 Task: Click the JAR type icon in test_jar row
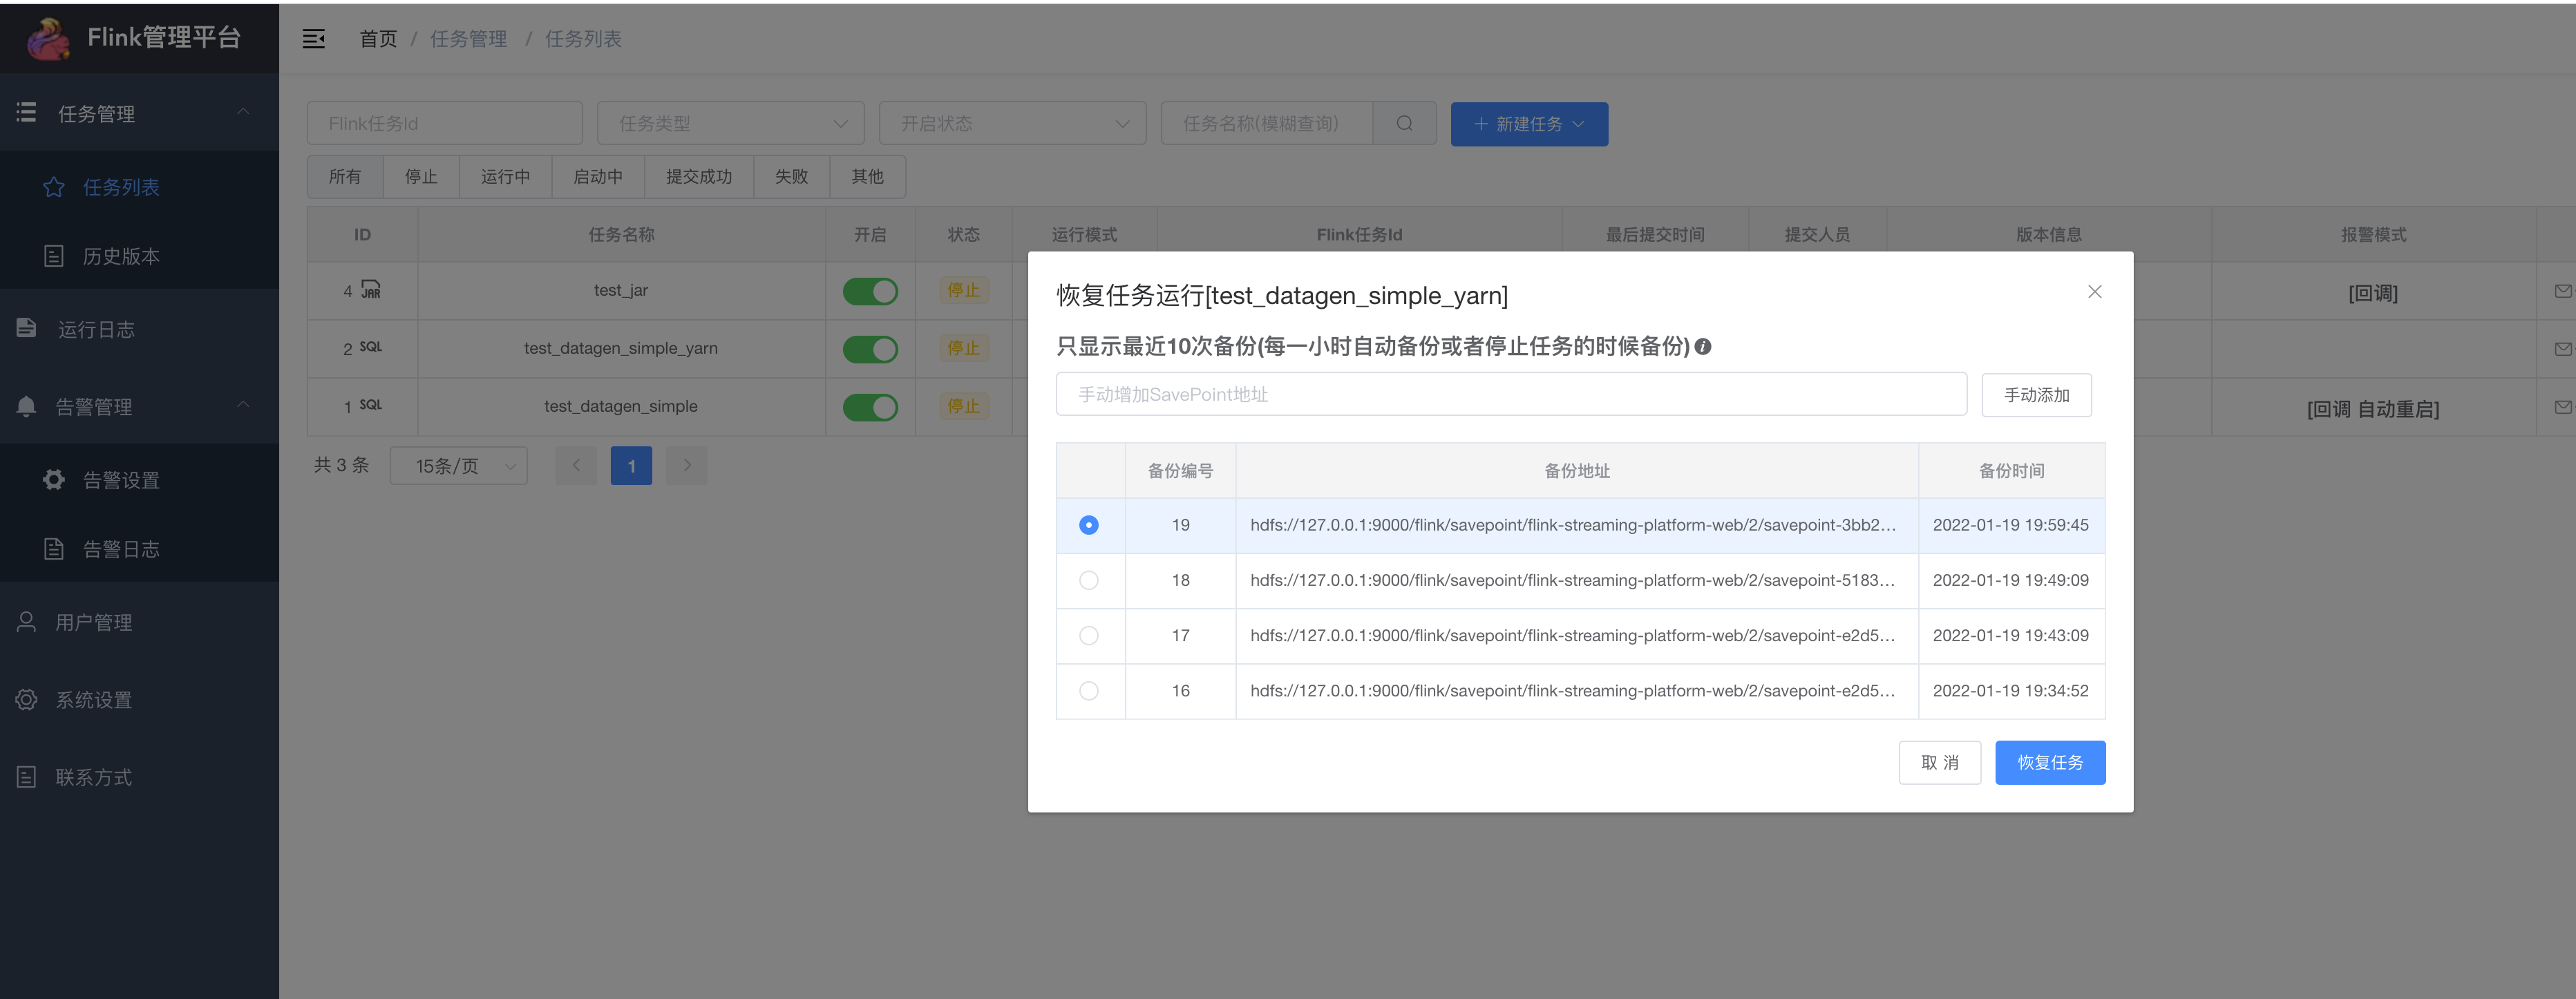[371, 289]
